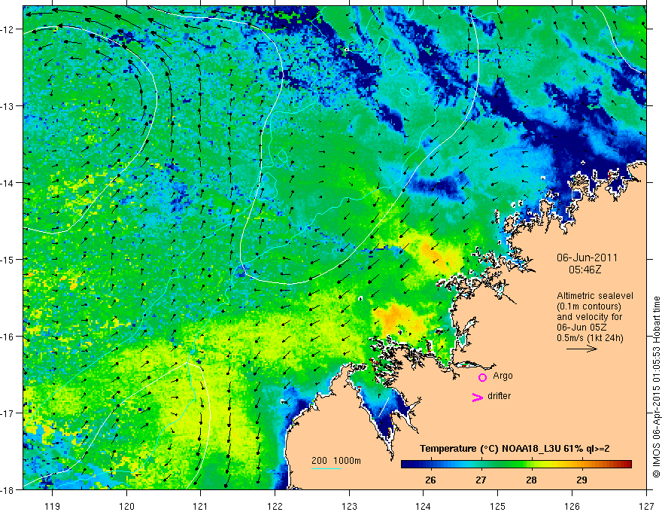Click longitude axis label 127
Viewport: 662px width, 512px height.
pyautogui.click(x=646, y=506)
